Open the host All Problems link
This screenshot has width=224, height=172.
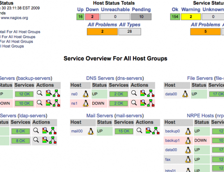(x=102, y=25)
